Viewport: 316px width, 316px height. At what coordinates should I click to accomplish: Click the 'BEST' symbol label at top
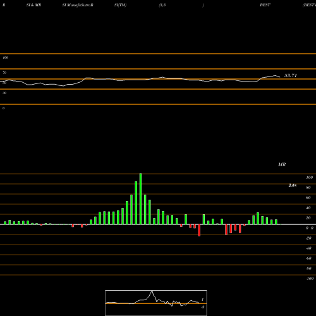[x=265, y=5]
